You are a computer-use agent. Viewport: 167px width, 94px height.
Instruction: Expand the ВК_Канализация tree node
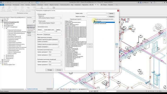coord(4,57)
